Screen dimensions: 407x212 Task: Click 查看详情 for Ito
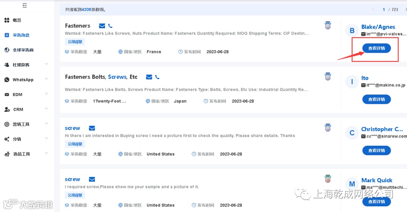(x=376, y=99)
